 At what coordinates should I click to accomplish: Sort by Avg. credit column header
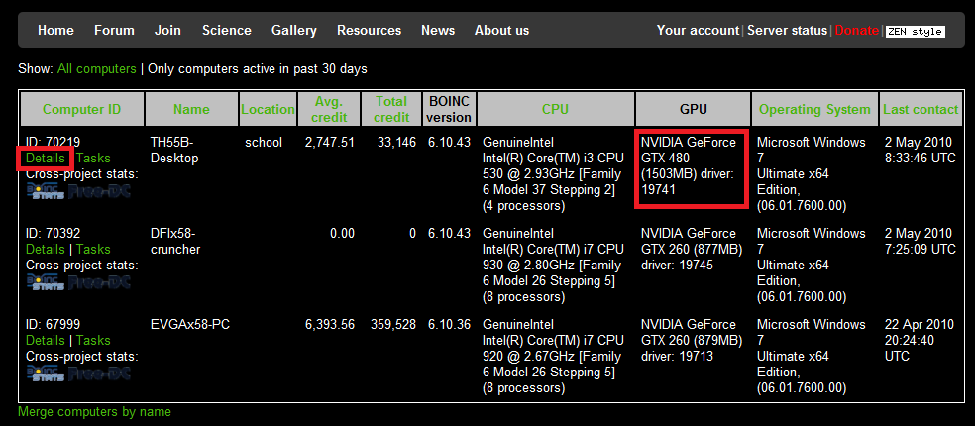329,109
